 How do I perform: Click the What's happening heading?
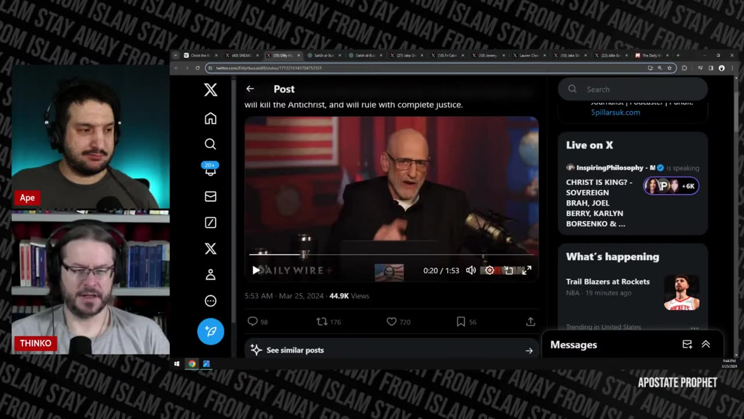(613, 257)
